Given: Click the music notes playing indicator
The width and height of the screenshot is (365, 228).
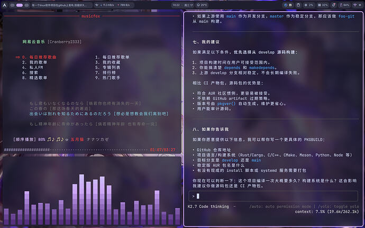Looking at the screenshot, I should tap(55, 139).
